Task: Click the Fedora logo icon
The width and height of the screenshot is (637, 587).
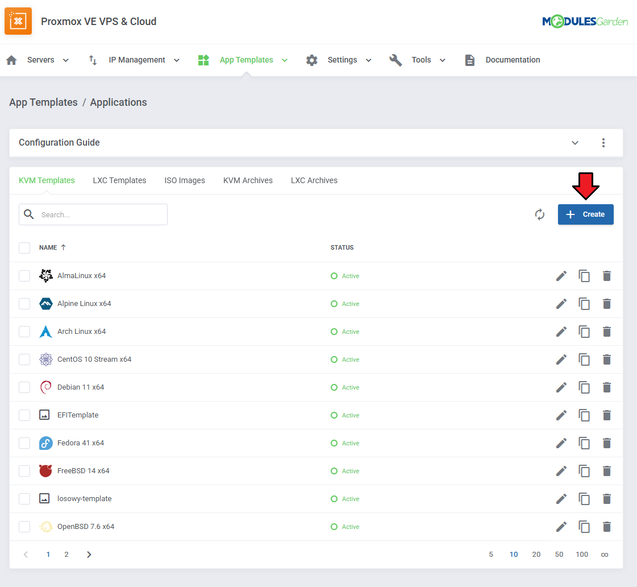Action: pos(45,443)
